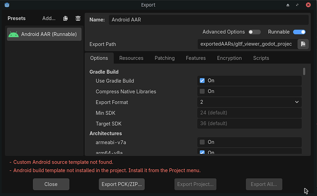Click the Export All... button
The width and height of the screenshot is (317, 196).
(264, 184)
